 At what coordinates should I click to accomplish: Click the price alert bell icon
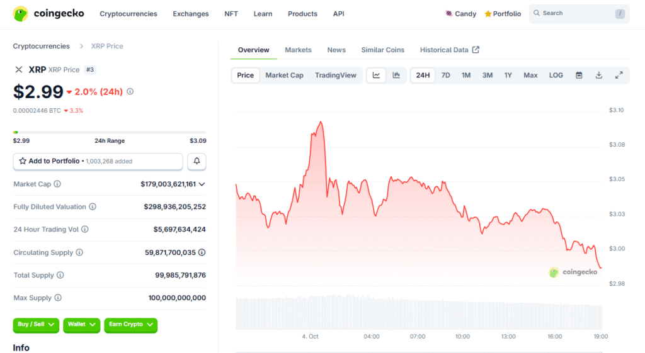tap(197, 161)
